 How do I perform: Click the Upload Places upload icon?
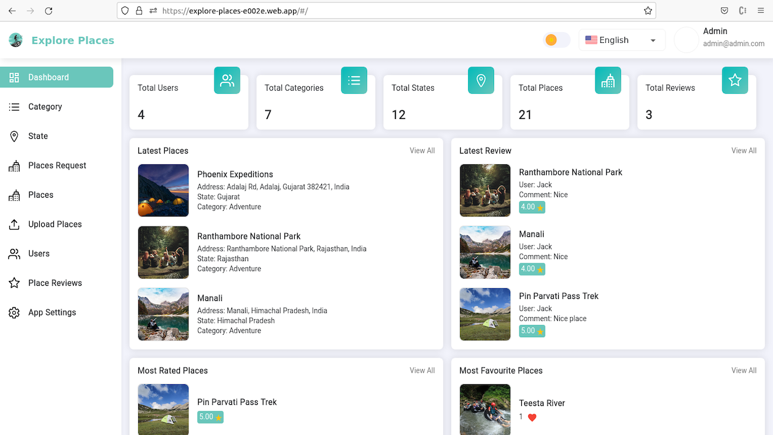tap(14, 224)
